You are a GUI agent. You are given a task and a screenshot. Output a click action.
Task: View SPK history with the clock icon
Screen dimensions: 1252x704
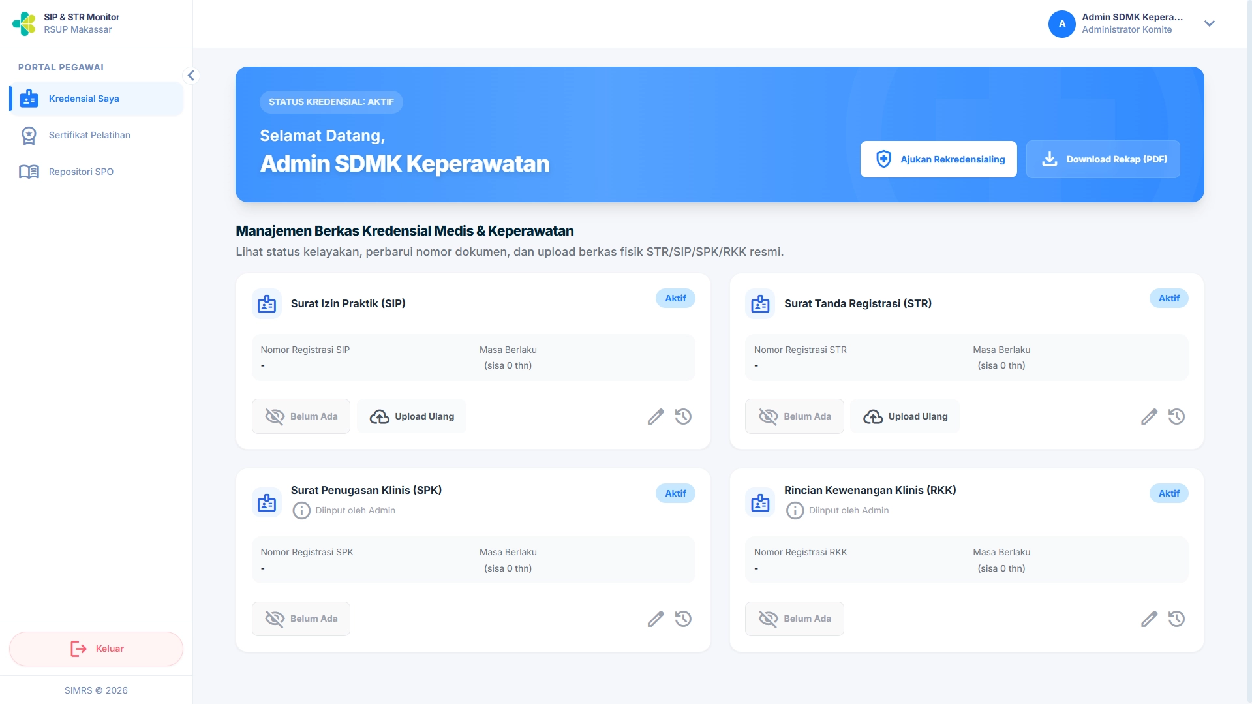683,619
